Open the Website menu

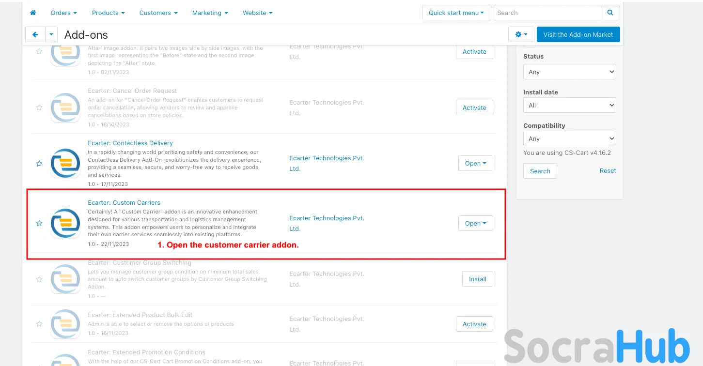pyautogui.click(x=258, y=13)
